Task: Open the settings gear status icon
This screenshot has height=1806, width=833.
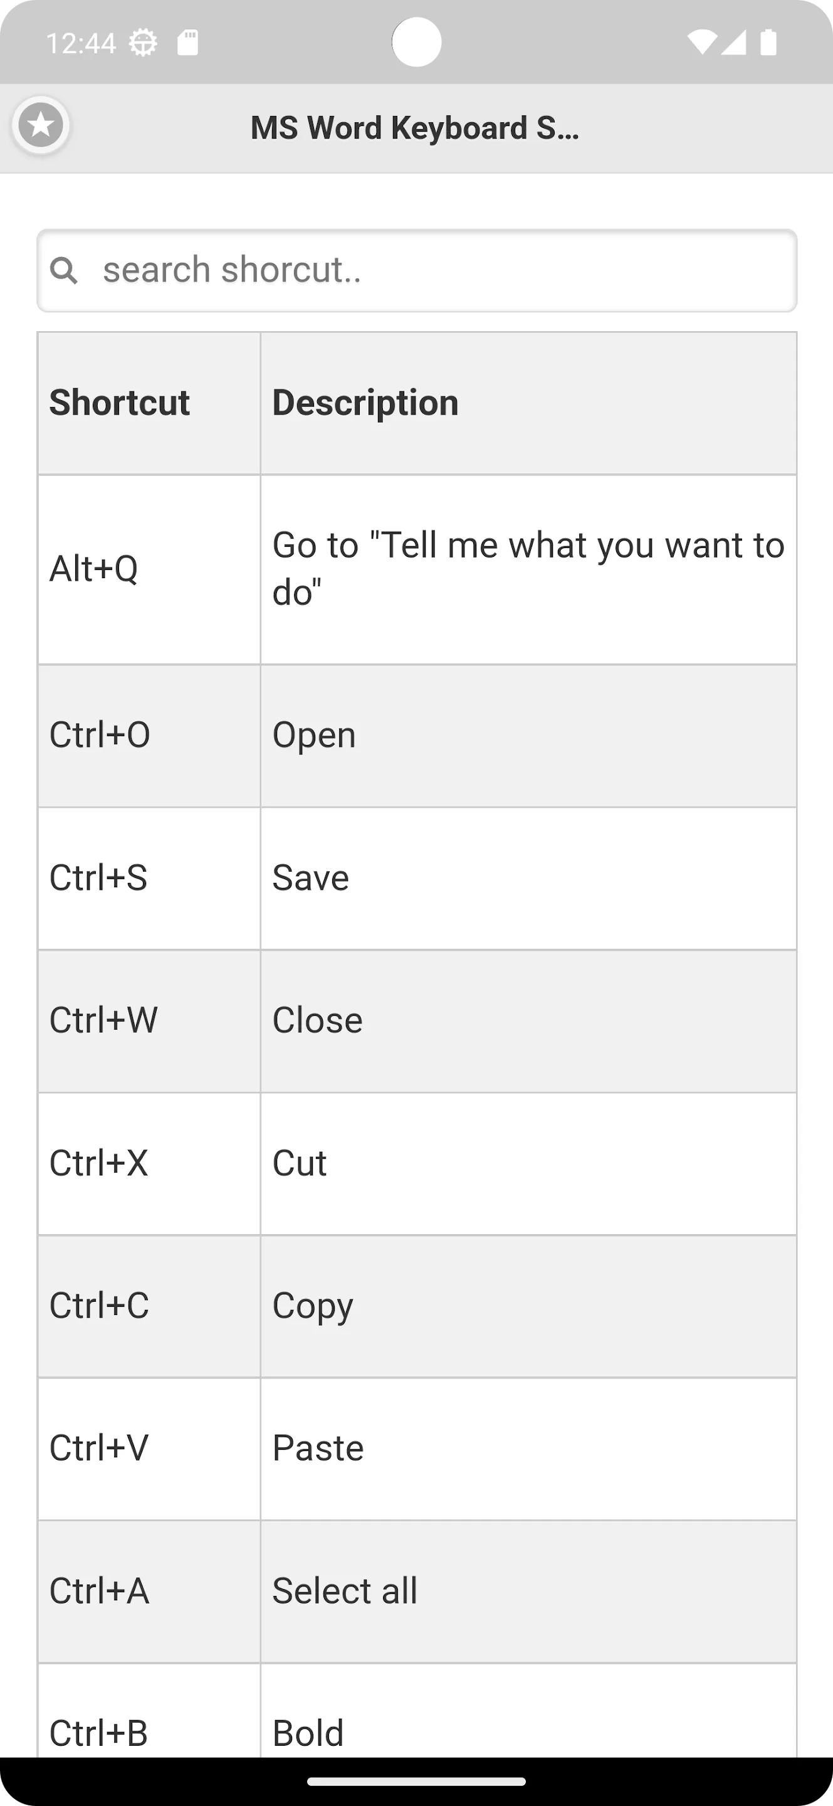Action: tap(143, 43)
